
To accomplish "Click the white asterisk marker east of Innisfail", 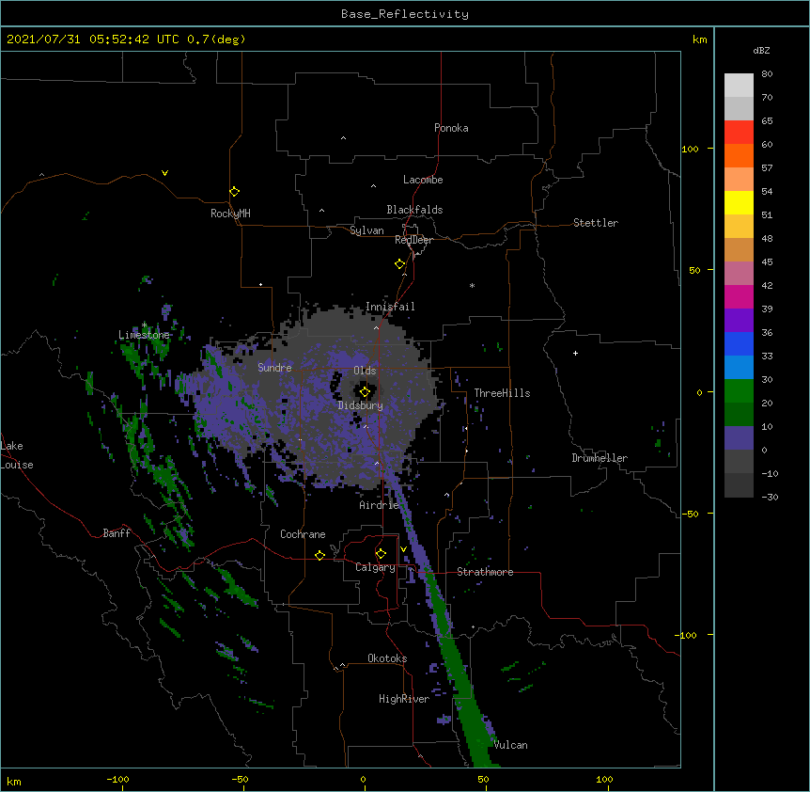I will 472,285.
